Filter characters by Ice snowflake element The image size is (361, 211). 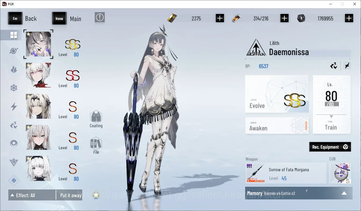(14, 88)
